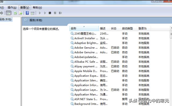172x106 pixels.
Task: Click the Refresh toolbar icon
Action: point(15,13)
